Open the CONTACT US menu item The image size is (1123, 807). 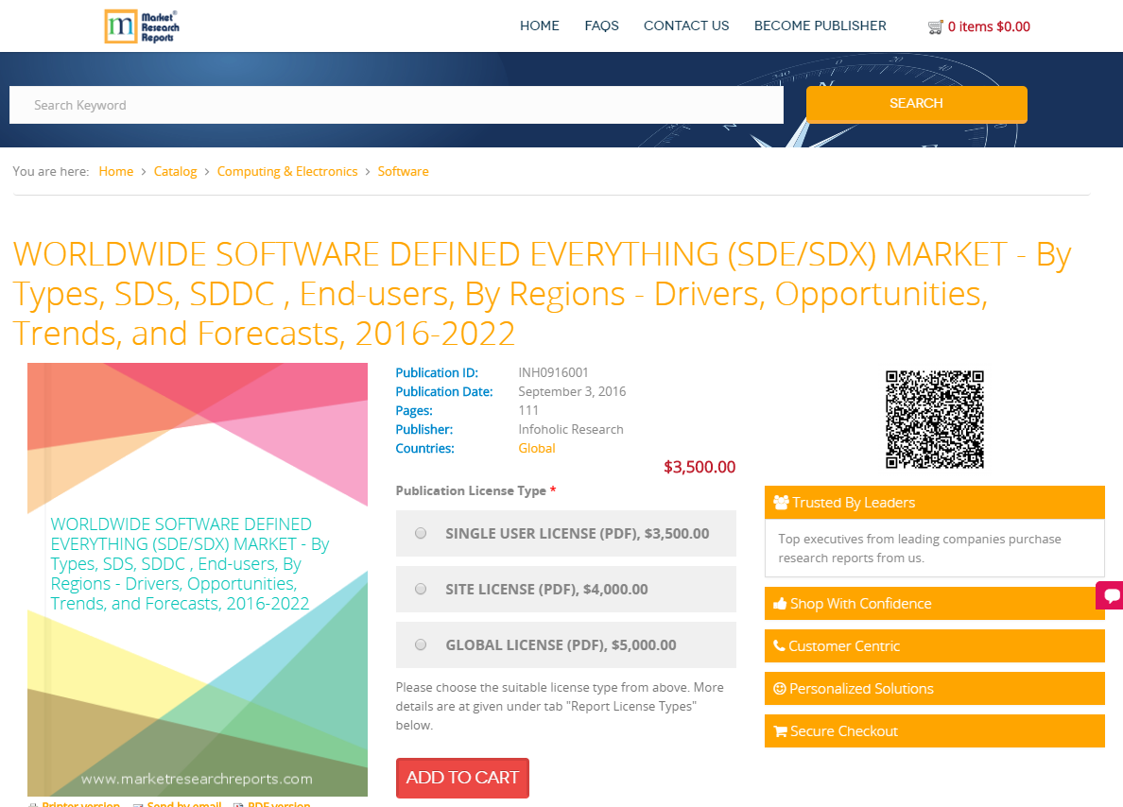click(x=686, y=26)
